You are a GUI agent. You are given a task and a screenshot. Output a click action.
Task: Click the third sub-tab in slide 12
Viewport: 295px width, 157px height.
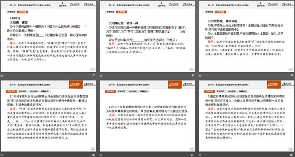[x=232, y=92]
